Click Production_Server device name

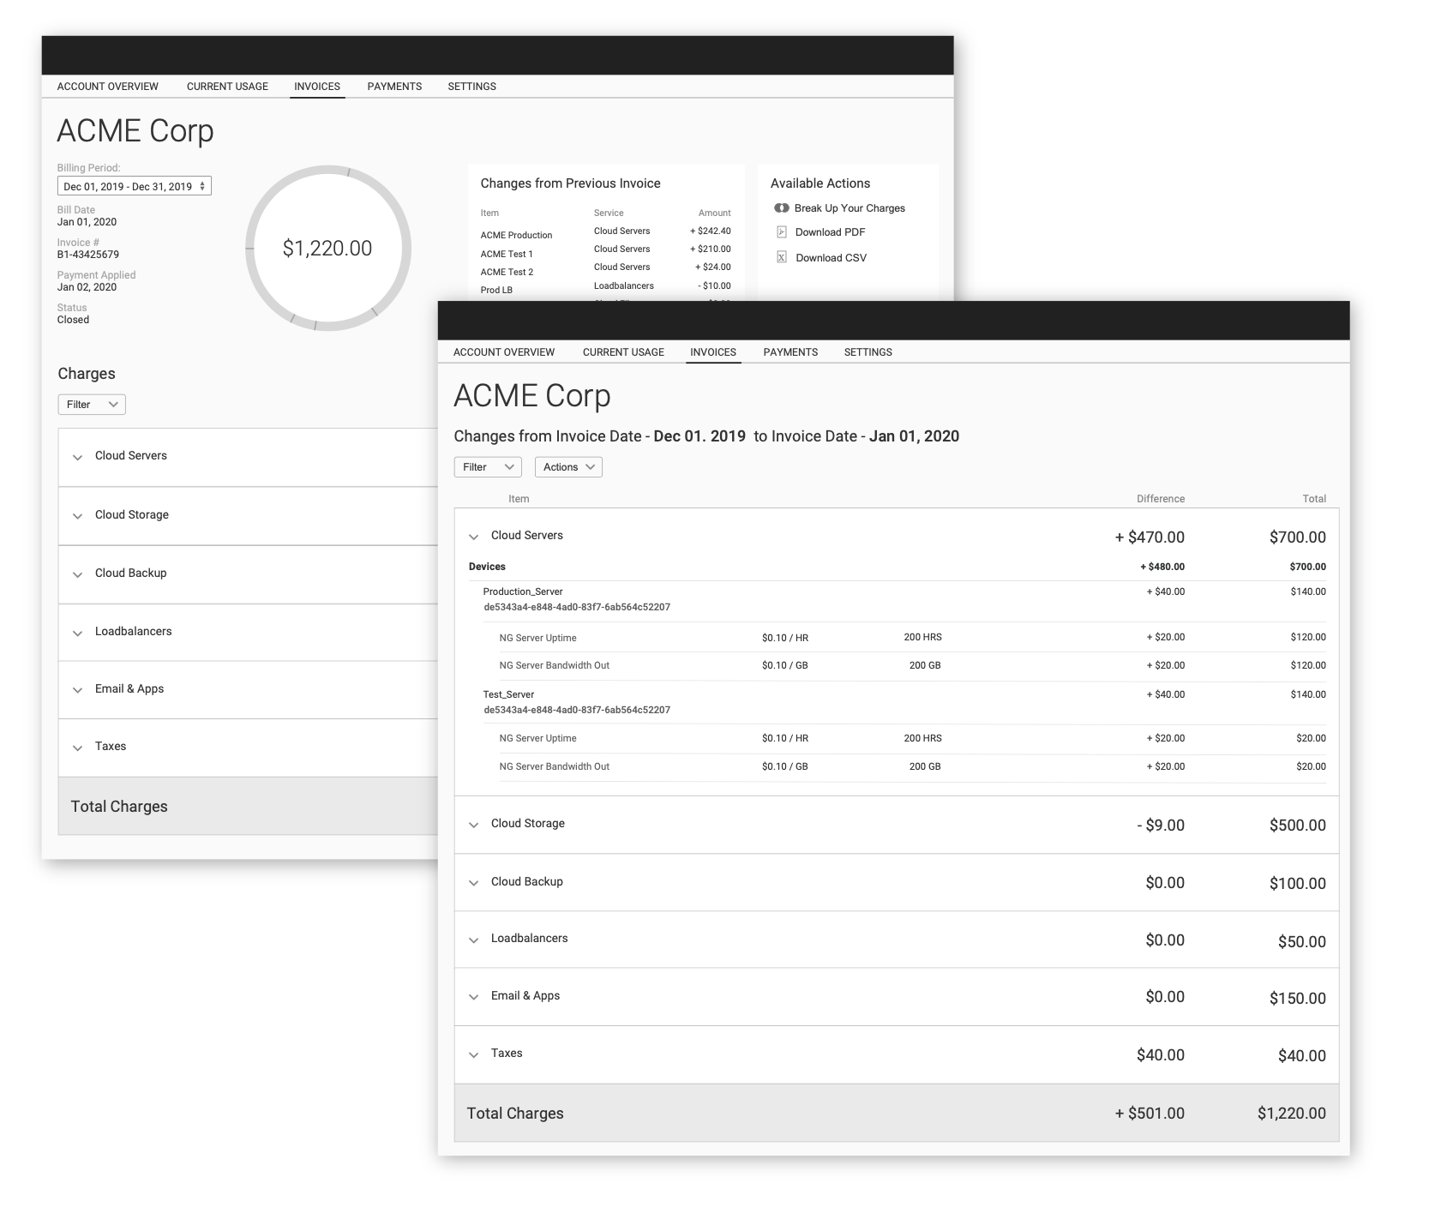coord(523,591)
